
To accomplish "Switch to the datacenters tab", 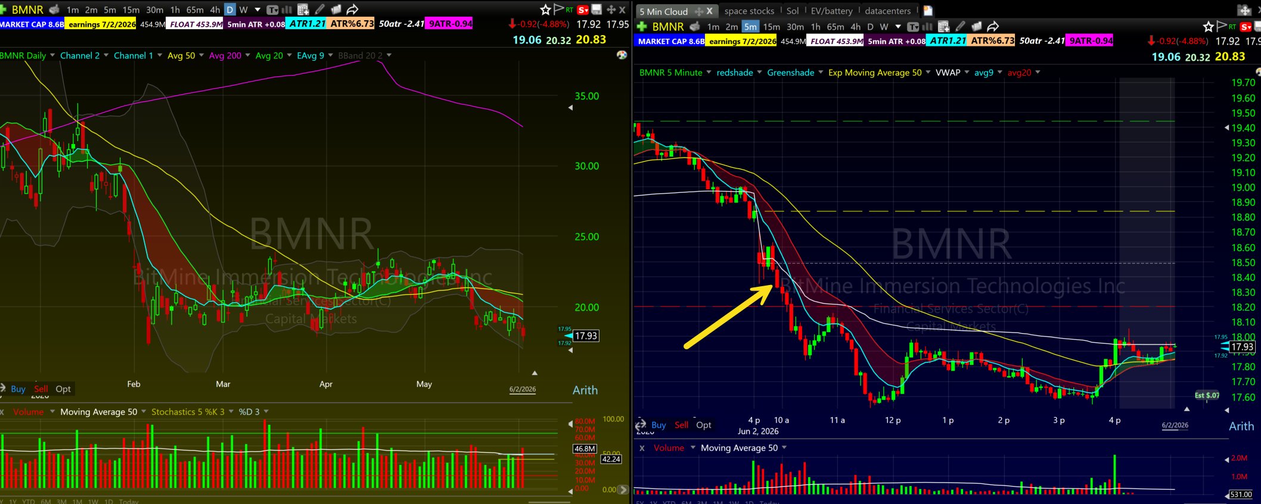I will click(x=887, y=11).
